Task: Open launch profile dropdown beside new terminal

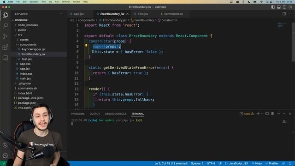Action: pyautogui.click(x=261, y=114)
